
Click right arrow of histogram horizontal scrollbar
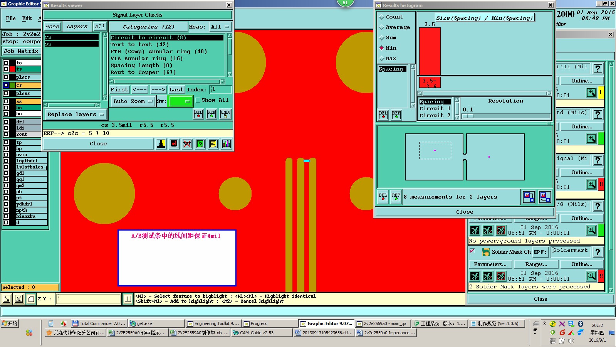click(x=549, y=93)
